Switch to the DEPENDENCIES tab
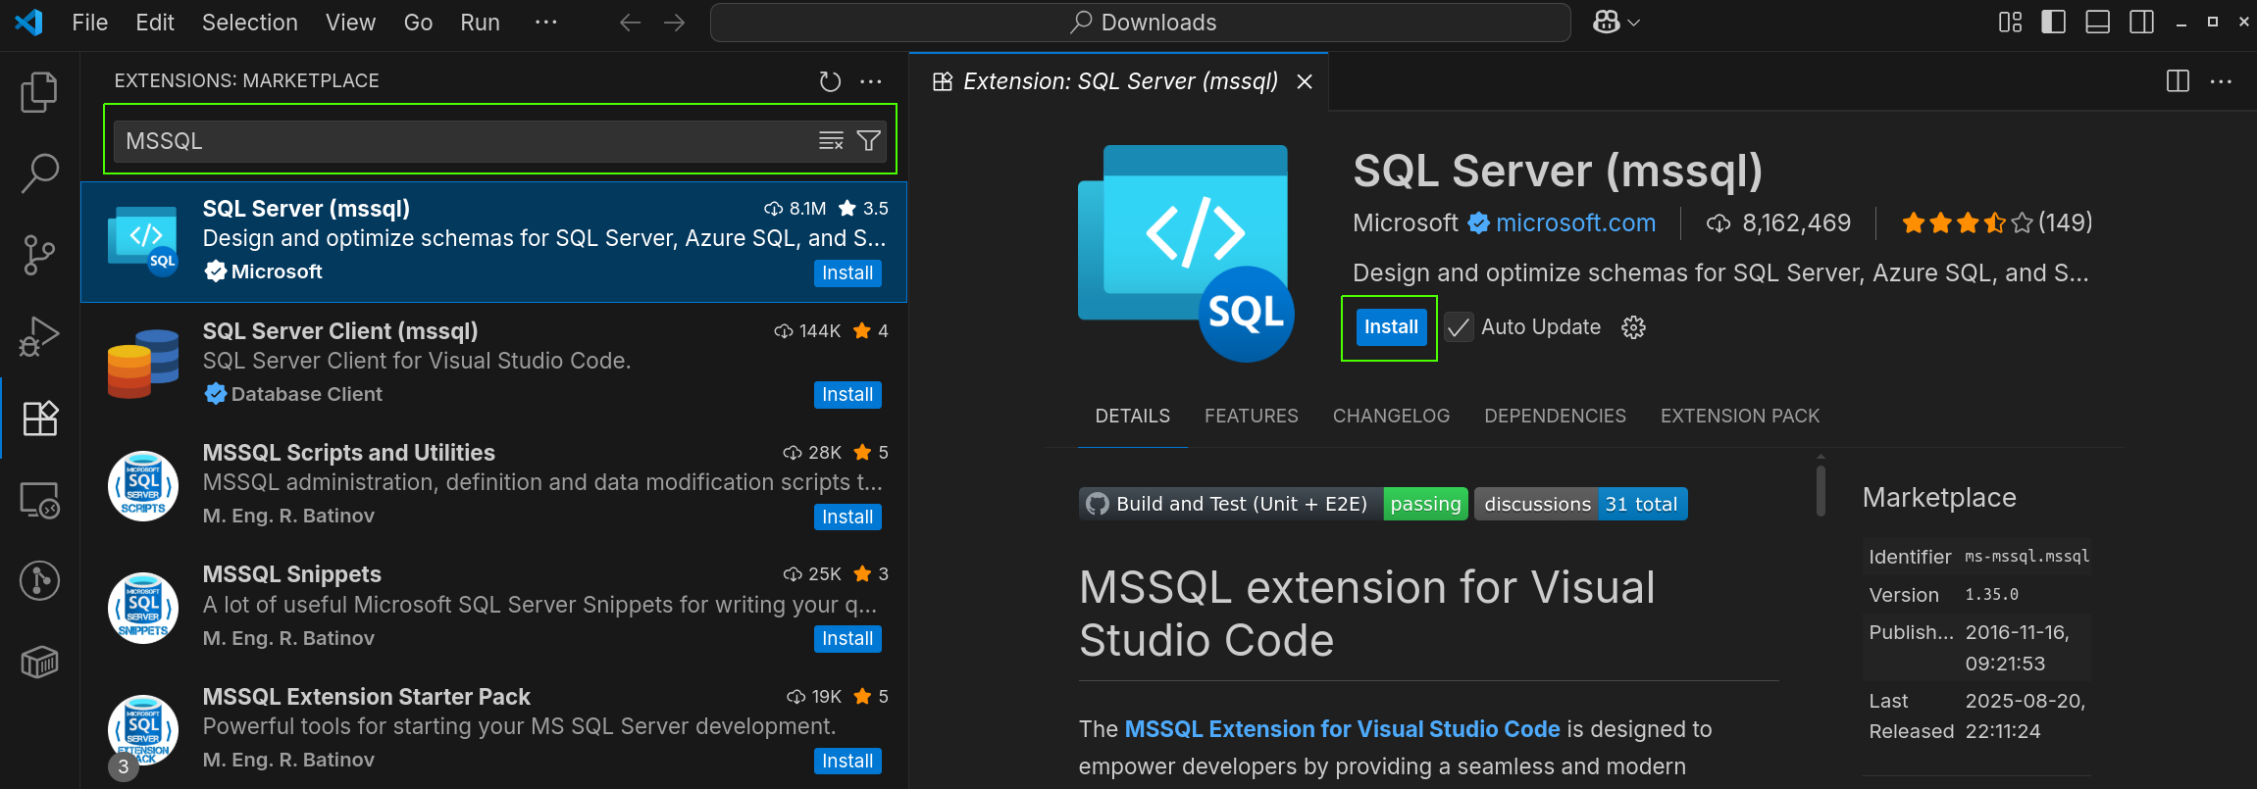 tap(1555, 417)
